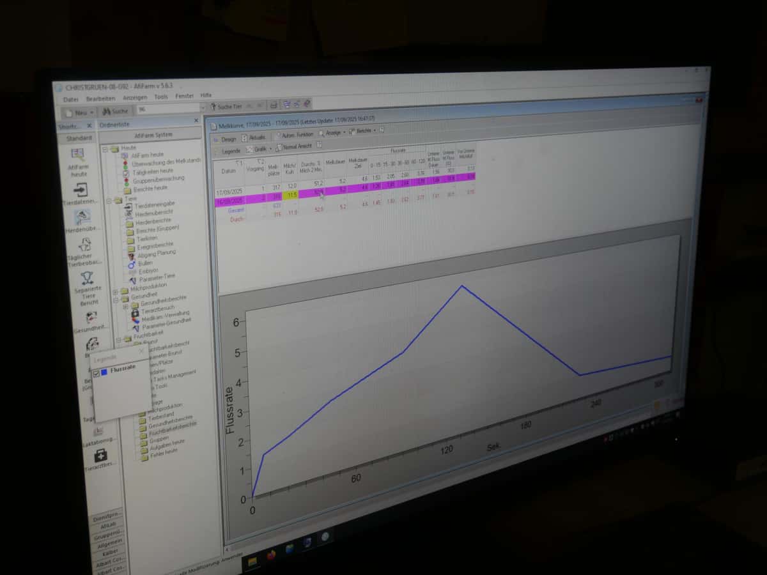Open the Herdenübersicht shortcut icon
767x575 pixels.
[83, 218]
